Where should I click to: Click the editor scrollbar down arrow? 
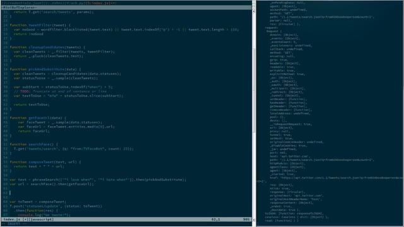(254, 220)
